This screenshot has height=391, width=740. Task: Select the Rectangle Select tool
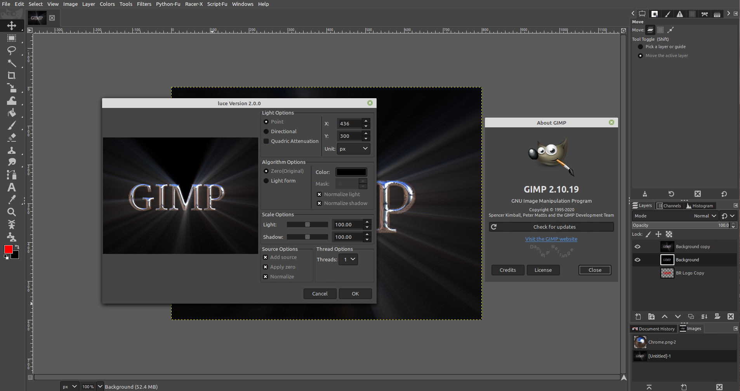(12, 38)
